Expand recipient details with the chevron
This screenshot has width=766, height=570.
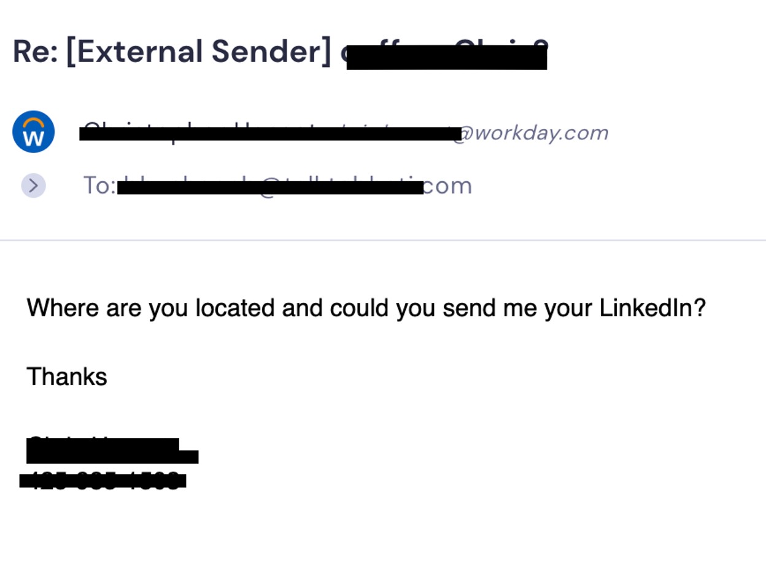(x=34, y=185)
